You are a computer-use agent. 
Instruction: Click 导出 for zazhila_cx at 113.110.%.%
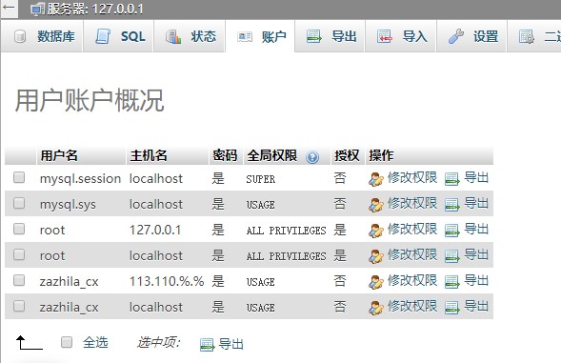pos(476,280)
